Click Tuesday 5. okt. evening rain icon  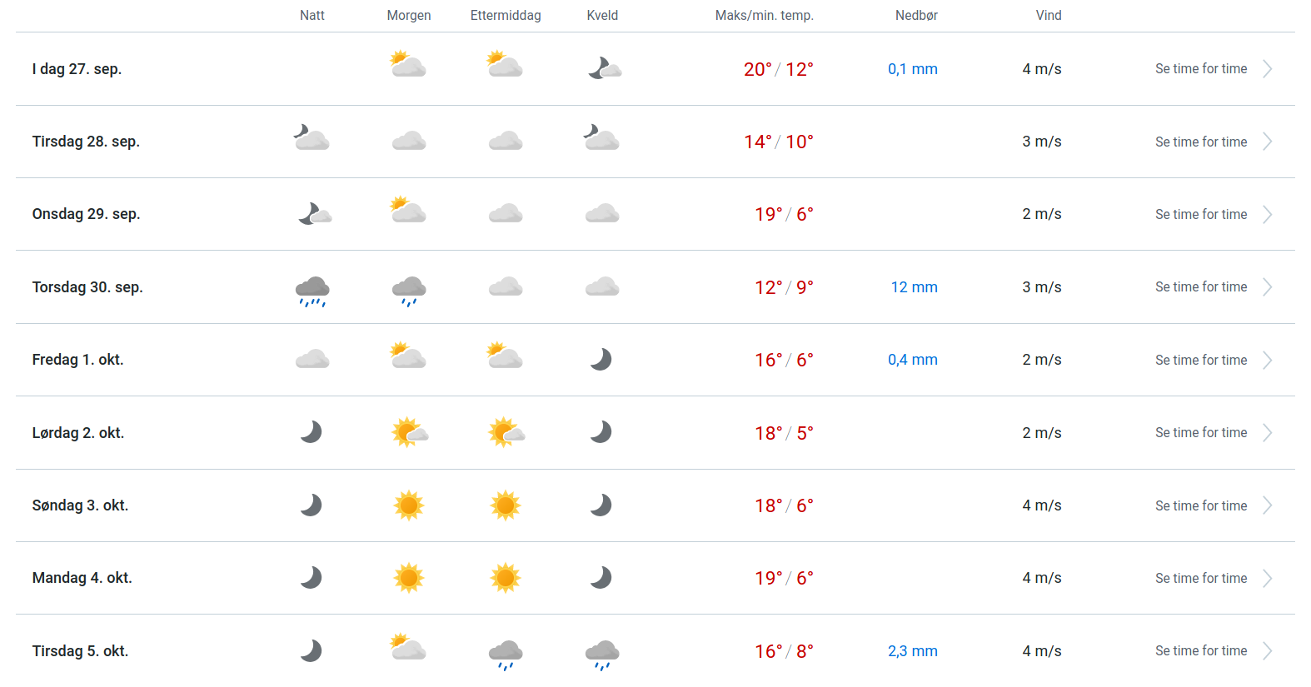pyautogui.click(x=602, y=654)
